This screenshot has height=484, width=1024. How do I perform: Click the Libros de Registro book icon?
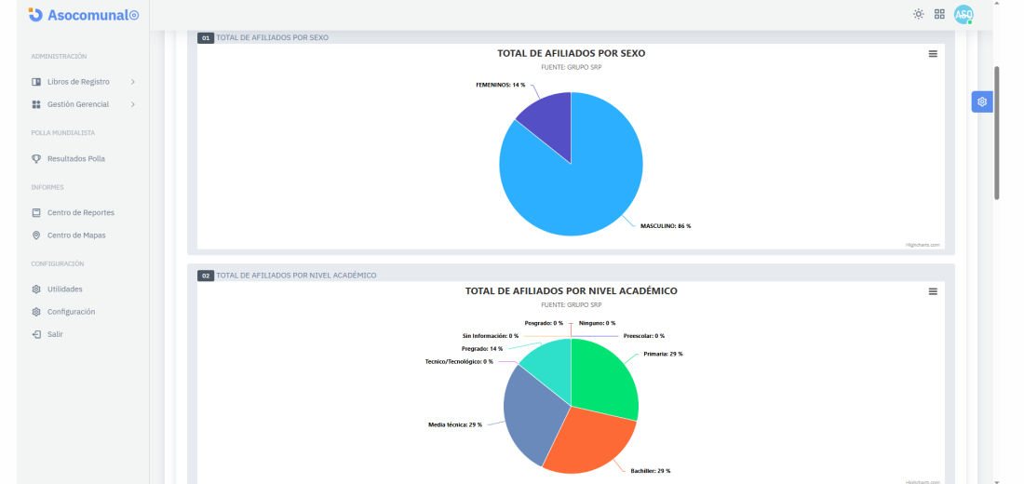pos(36,82)
